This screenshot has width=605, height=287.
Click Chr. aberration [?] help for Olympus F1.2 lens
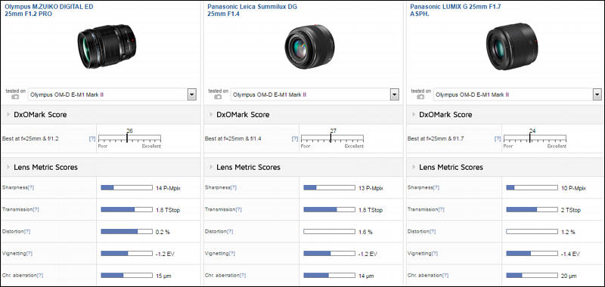click(x=40, y=276)
